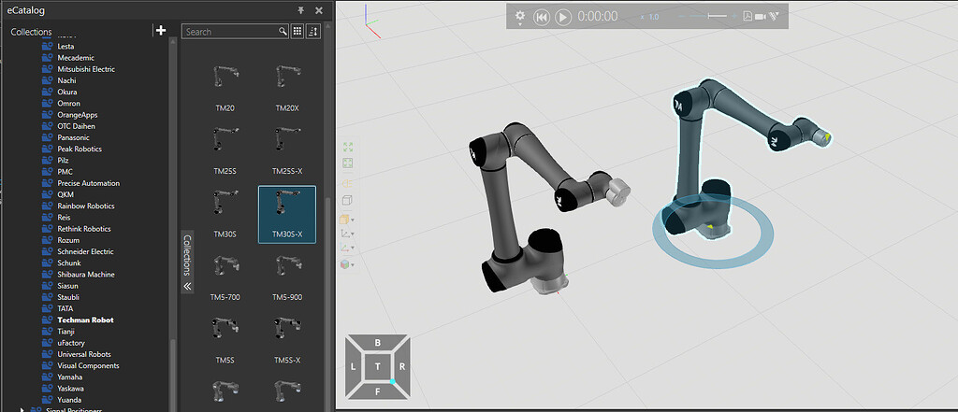Close the eCatalog panel
The height and width of the screenshot is (412, 958).
pyautogui.click(x=319, y=10)
